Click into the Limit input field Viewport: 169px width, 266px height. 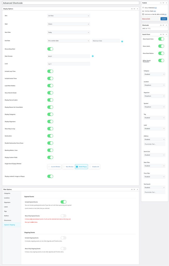69,64
